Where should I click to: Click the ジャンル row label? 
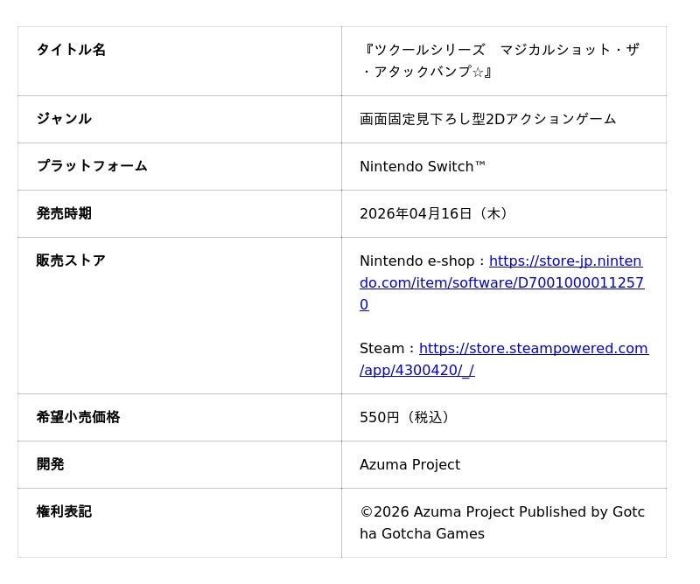[x=64, y=119]
